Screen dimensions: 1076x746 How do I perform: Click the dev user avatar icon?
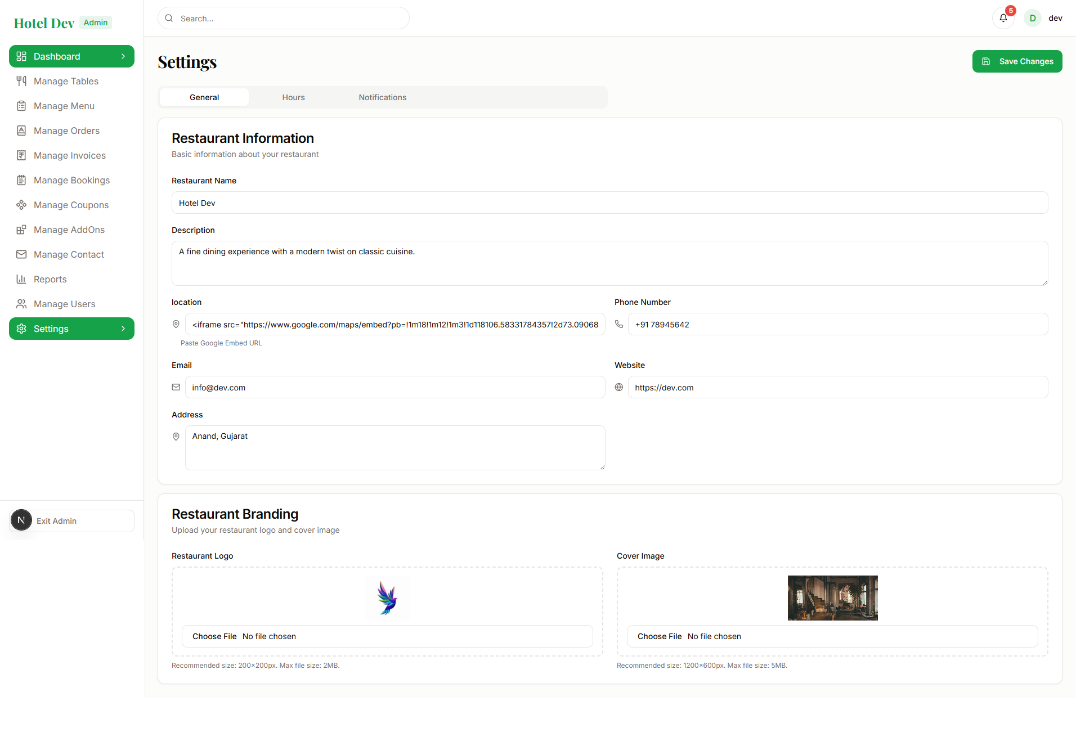pyautogui.click(x=1032, y=18)
